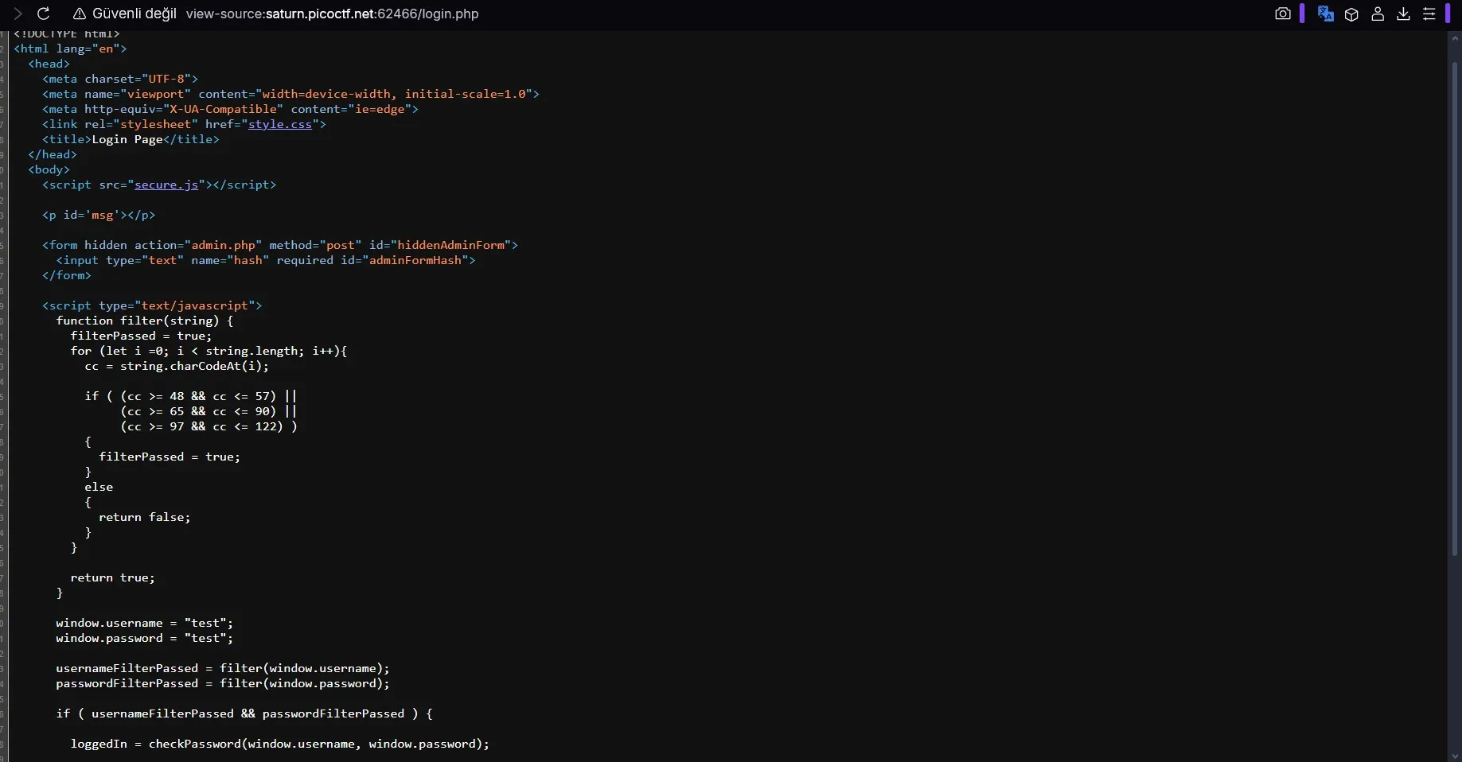Screen dimensions: 1462x762
Task: Open the Google Translate extension
Action: pyautogui.click(x=1325, y=14)
